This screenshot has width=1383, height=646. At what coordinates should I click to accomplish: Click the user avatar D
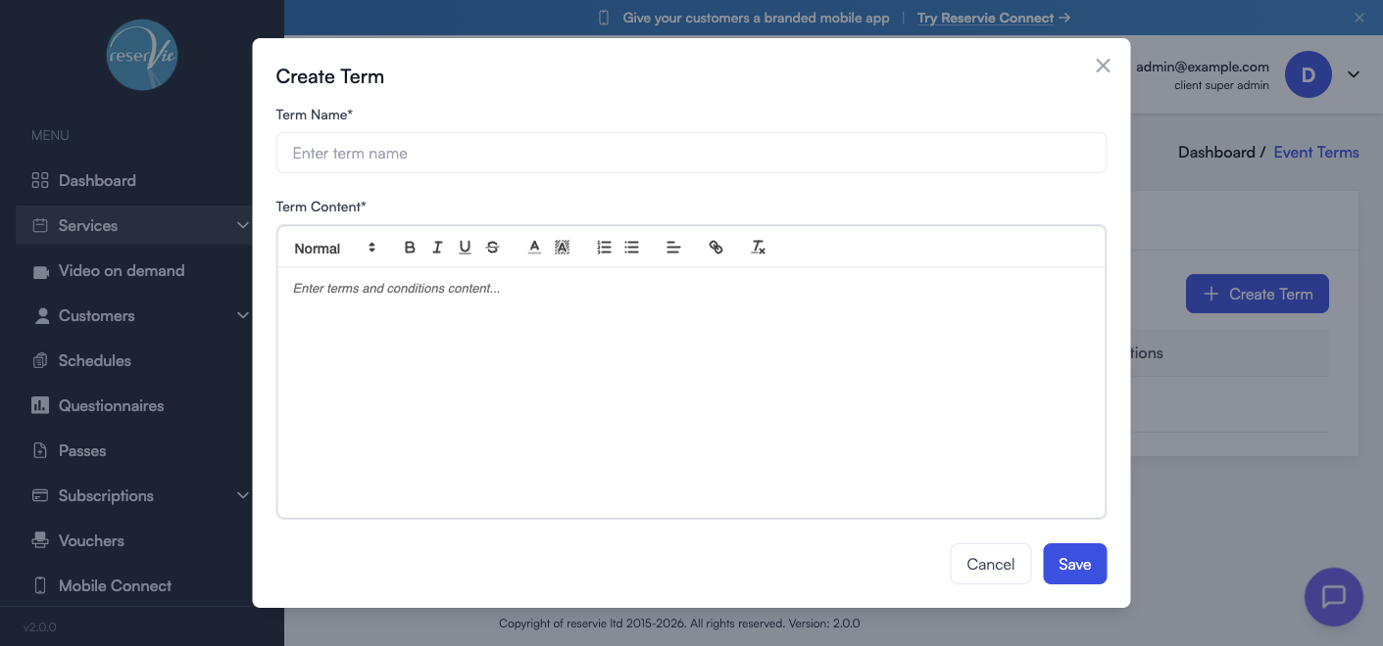pos(1308,74)
